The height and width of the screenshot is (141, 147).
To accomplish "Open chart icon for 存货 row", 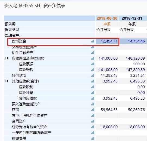I will pos(93,110).
